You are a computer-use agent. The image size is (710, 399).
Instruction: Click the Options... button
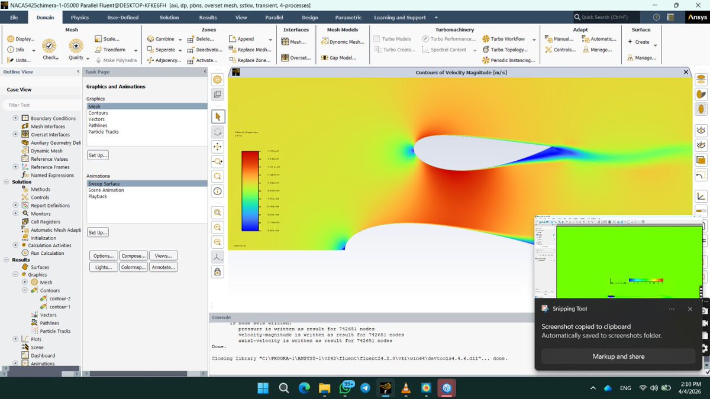tap(104, 256)
